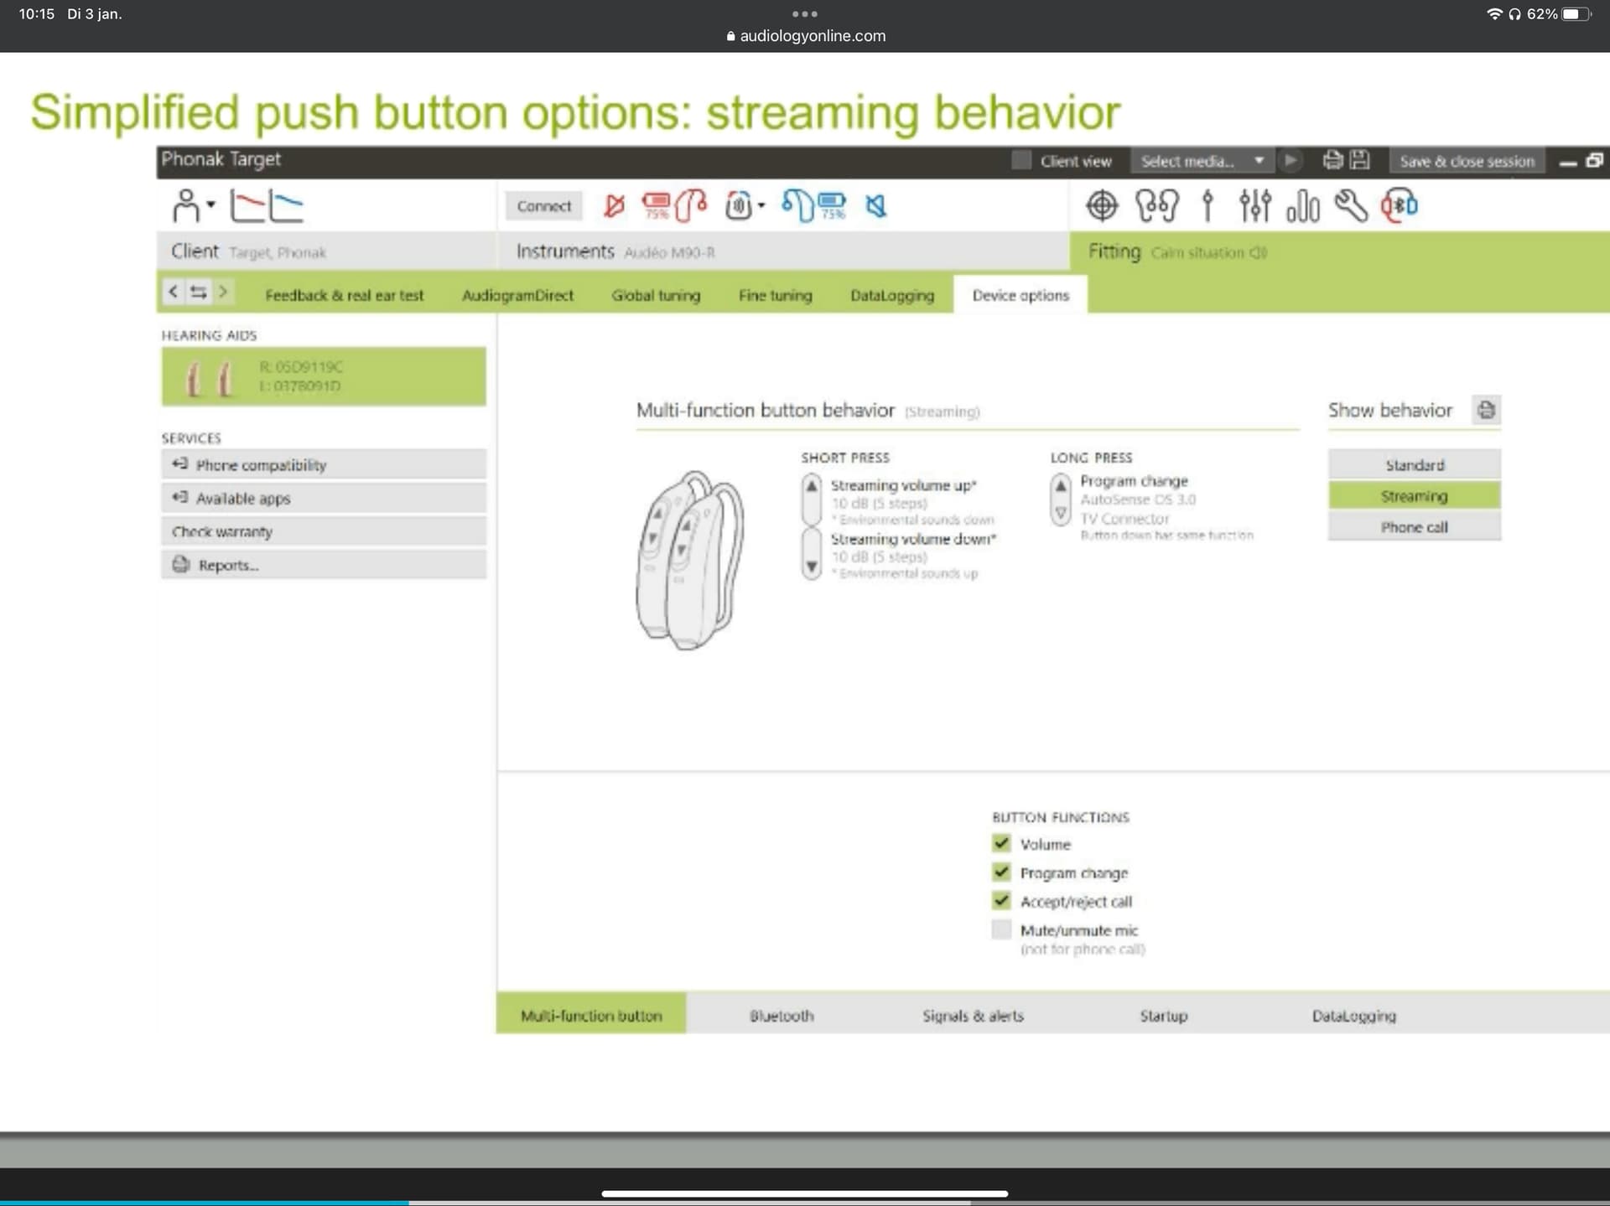Screen dimensions: 1610x1206
Task: Toggle the Client view checkbox
Action: click(x=1021, y=160)
